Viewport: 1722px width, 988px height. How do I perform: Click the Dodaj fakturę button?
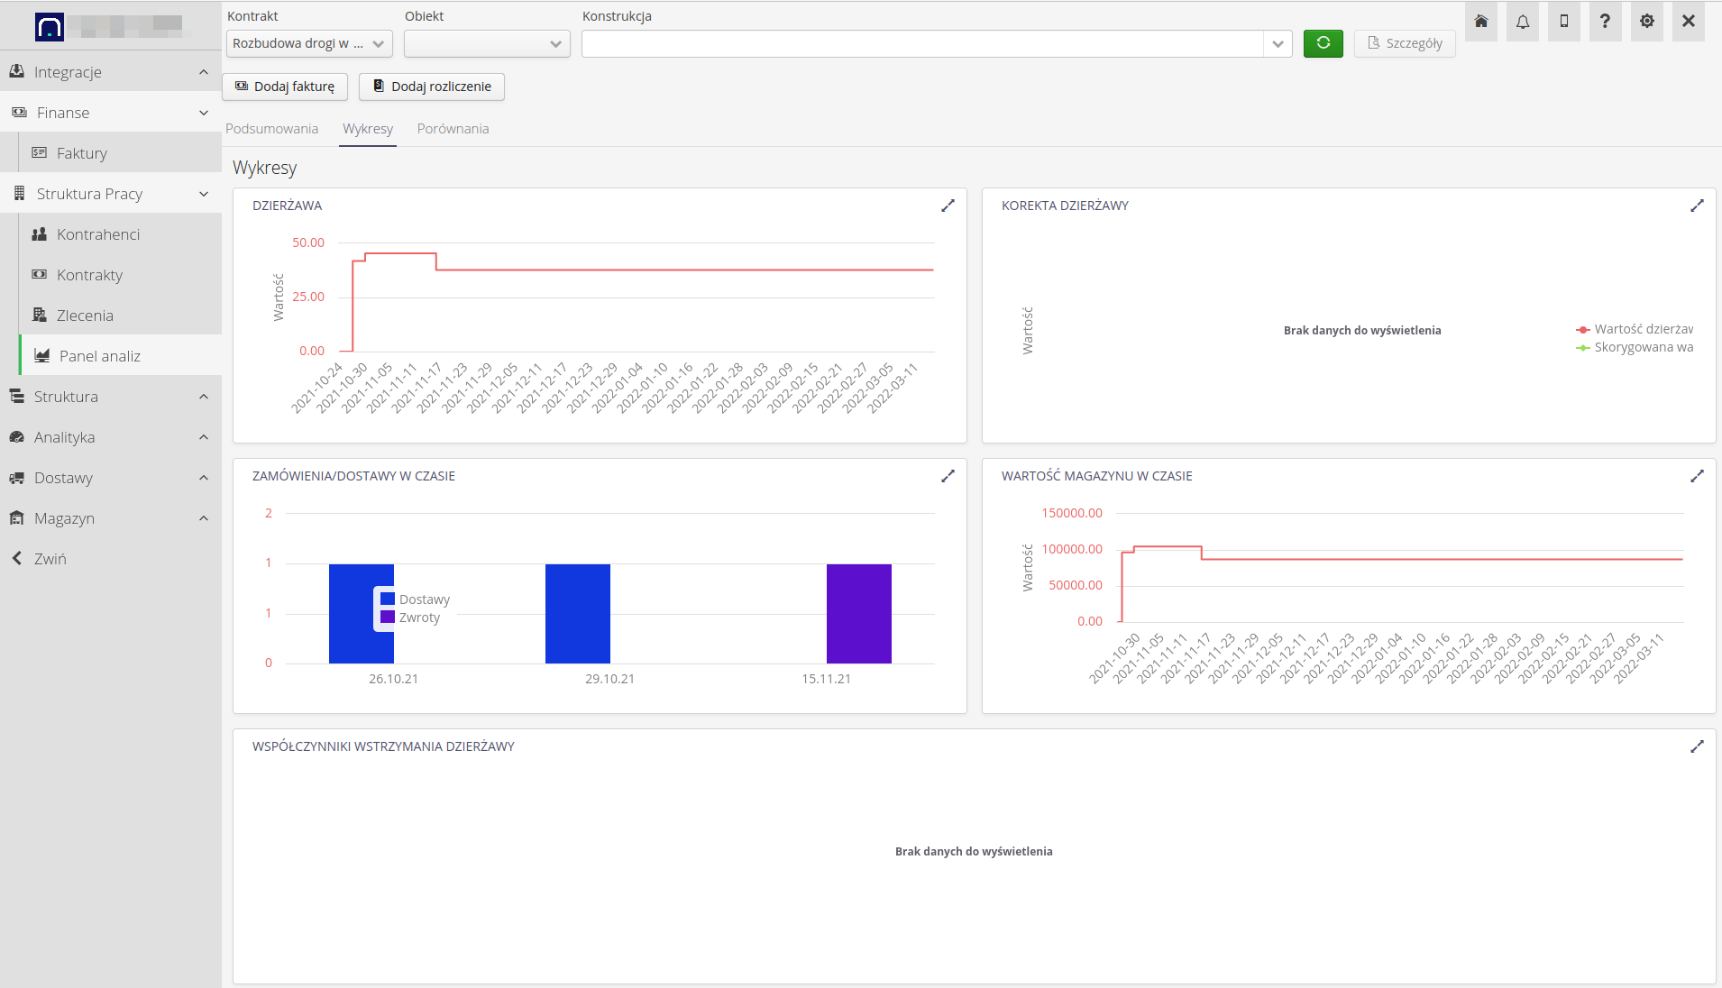point(285,87)
